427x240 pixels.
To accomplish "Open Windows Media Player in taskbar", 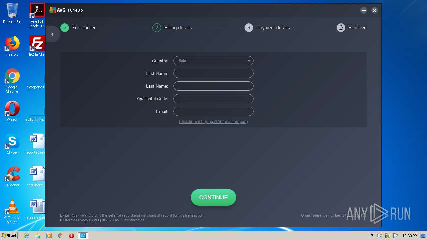I will [49, 236].
